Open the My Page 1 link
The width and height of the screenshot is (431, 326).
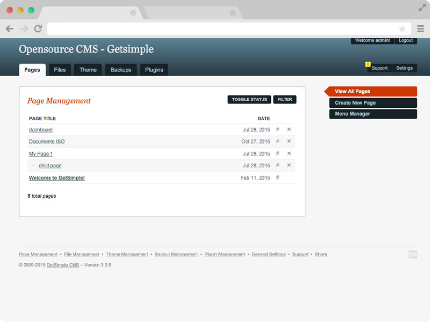(x=41, y=154)
